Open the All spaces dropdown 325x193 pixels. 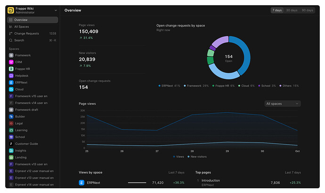[x=283, y=104]
